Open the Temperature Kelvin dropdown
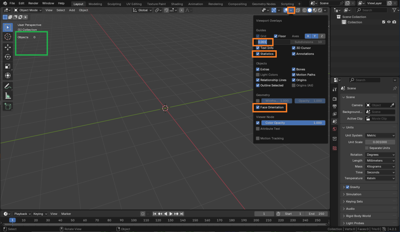This screenshot has height=232, width=400. click(x=380, y=178)
